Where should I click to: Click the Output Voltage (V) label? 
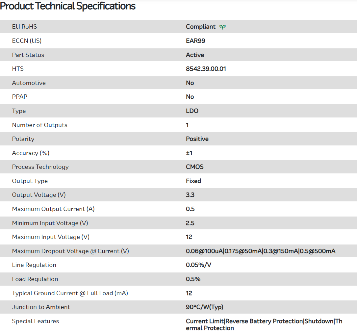(x=39, y=195)
